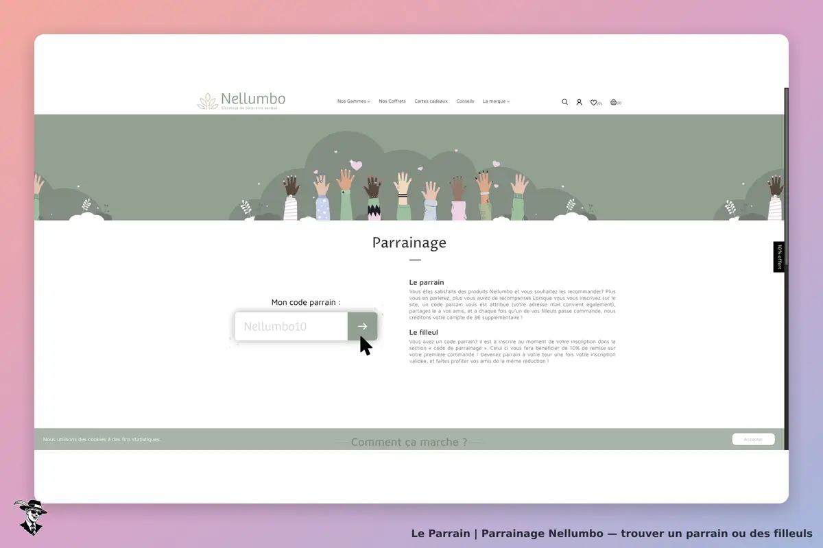
Task: Open the Conseils menu item
Action: point(465,101)
